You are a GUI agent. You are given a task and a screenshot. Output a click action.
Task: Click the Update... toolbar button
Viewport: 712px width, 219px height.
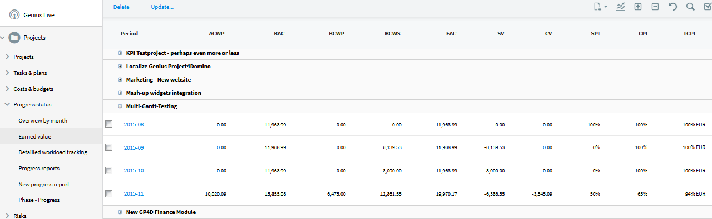pos(162,7)
